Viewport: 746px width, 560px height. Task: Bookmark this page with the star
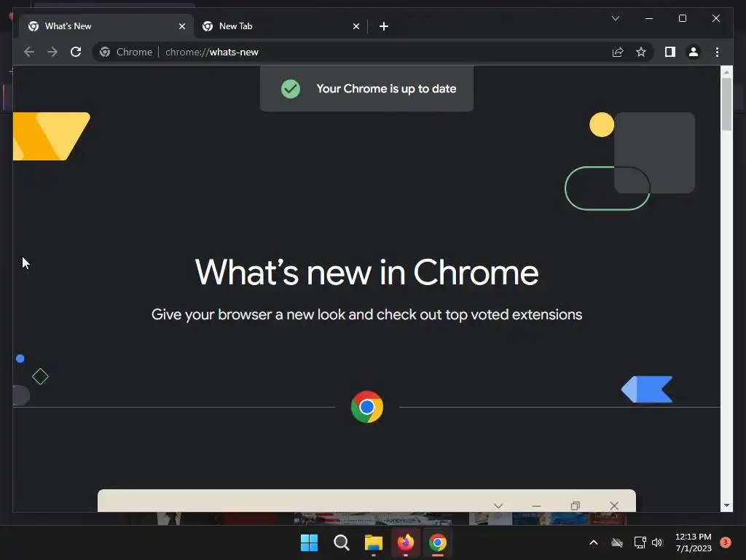641,52
